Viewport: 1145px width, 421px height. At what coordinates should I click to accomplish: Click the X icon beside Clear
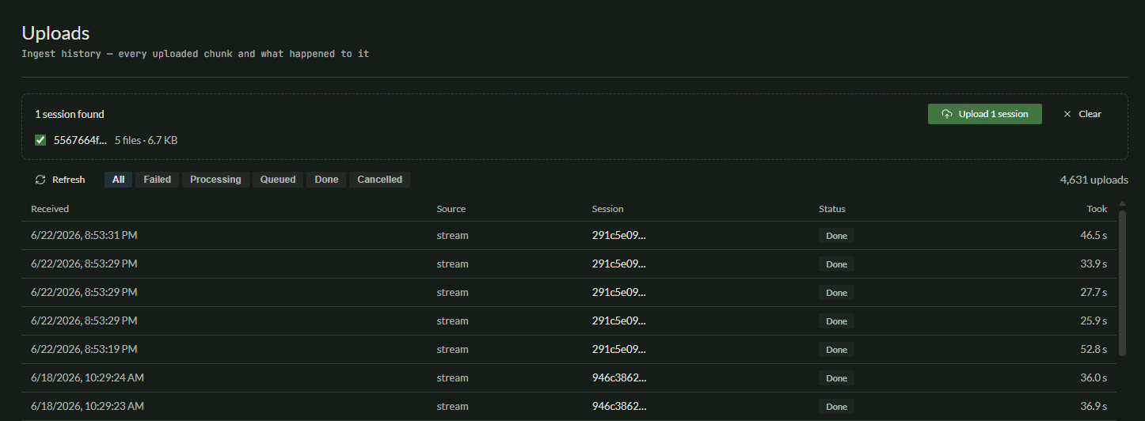[x=1067, y=114]
